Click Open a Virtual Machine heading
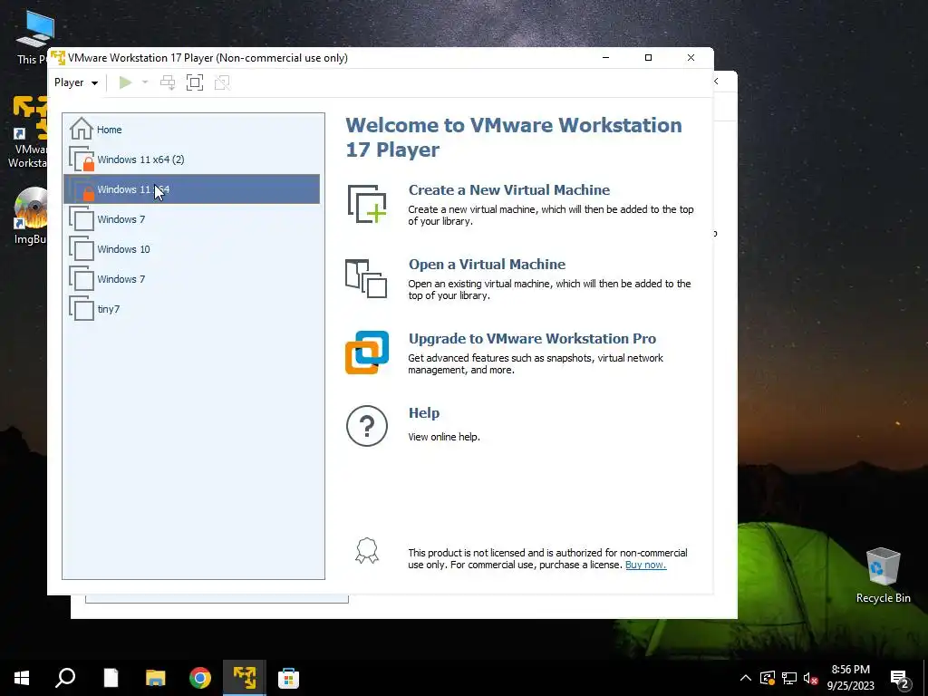 [x=487, y=264]
